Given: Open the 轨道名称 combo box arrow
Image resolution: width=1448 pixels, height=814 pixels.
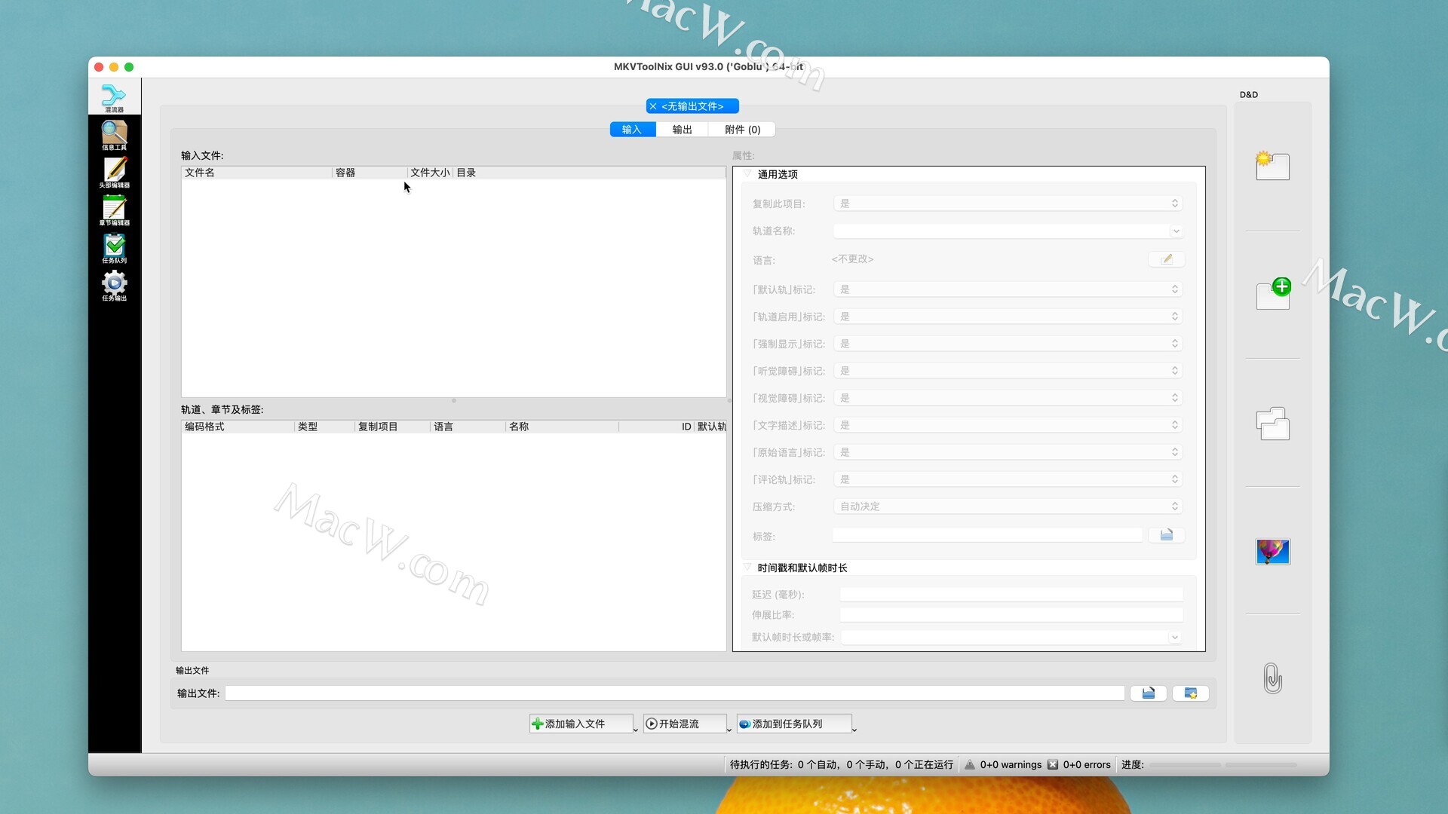Looking at the screenshot, I should pos(1176,231).
